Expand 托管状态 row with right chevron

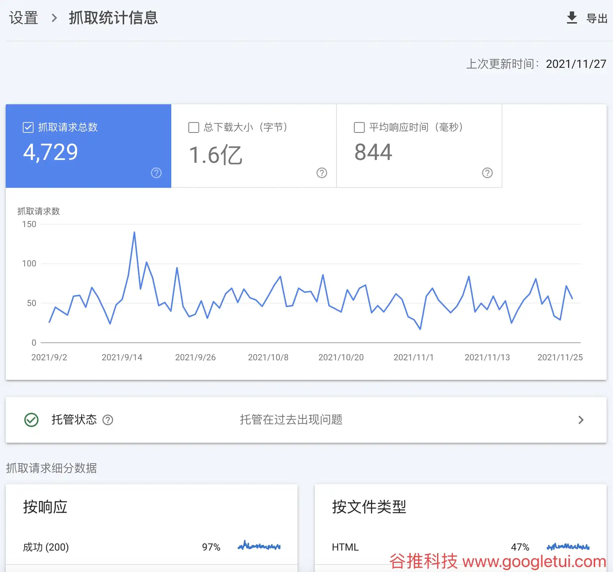pos(581,420)
